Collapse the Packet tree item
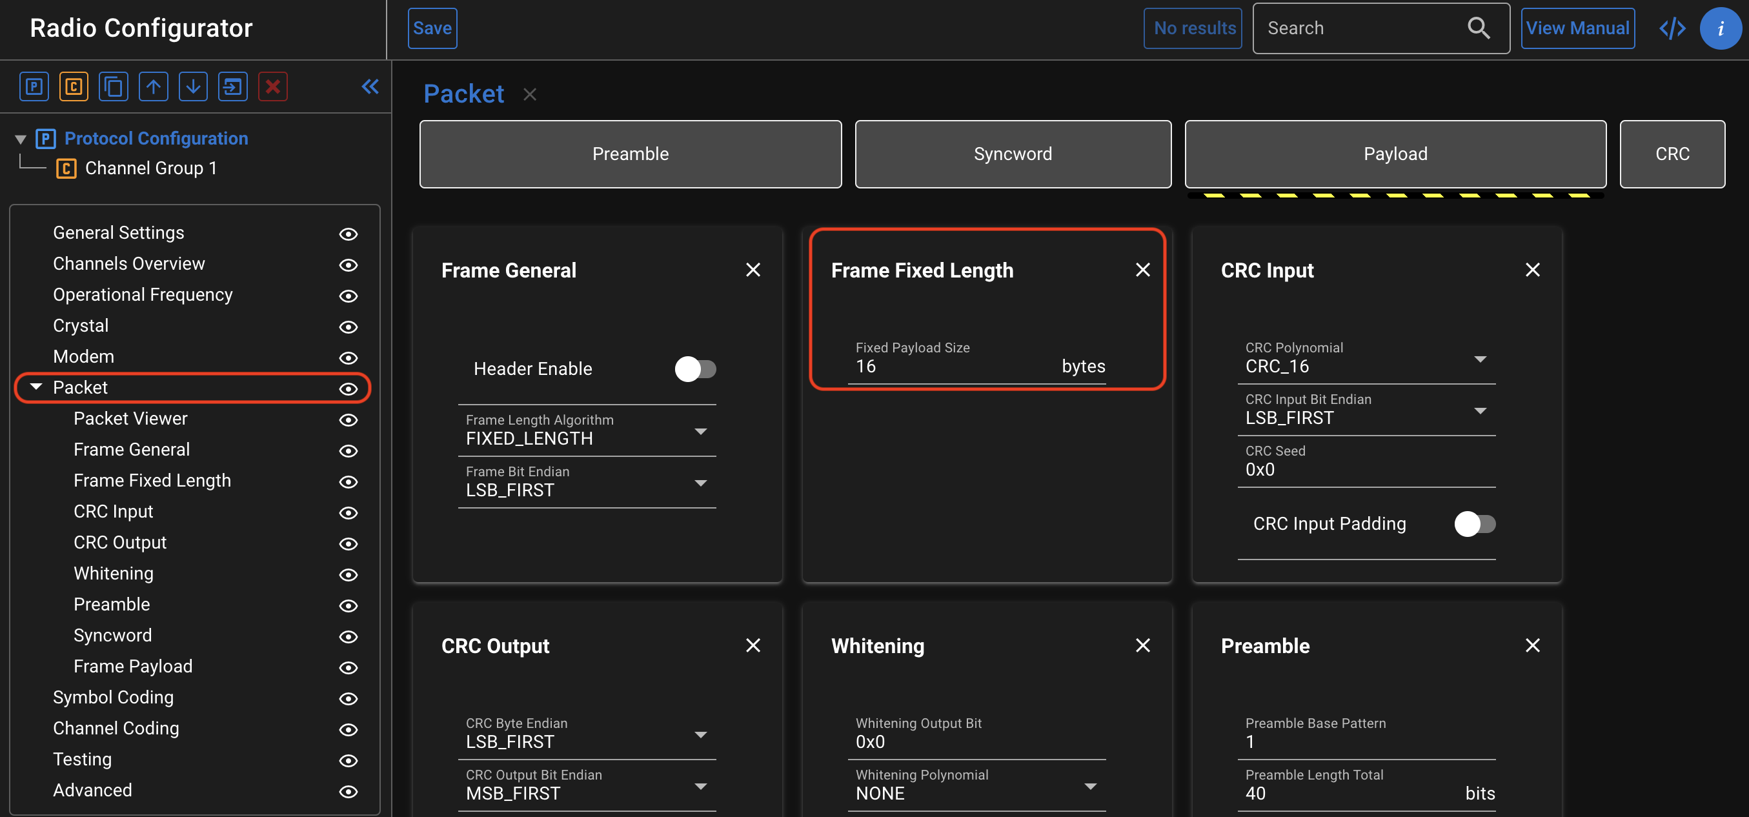This screenshot has width=1749, height=817. [x=36, y=387]
